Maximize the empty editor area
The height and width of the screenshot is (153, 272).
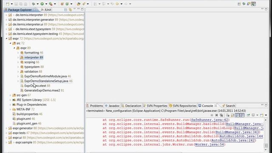266,9
